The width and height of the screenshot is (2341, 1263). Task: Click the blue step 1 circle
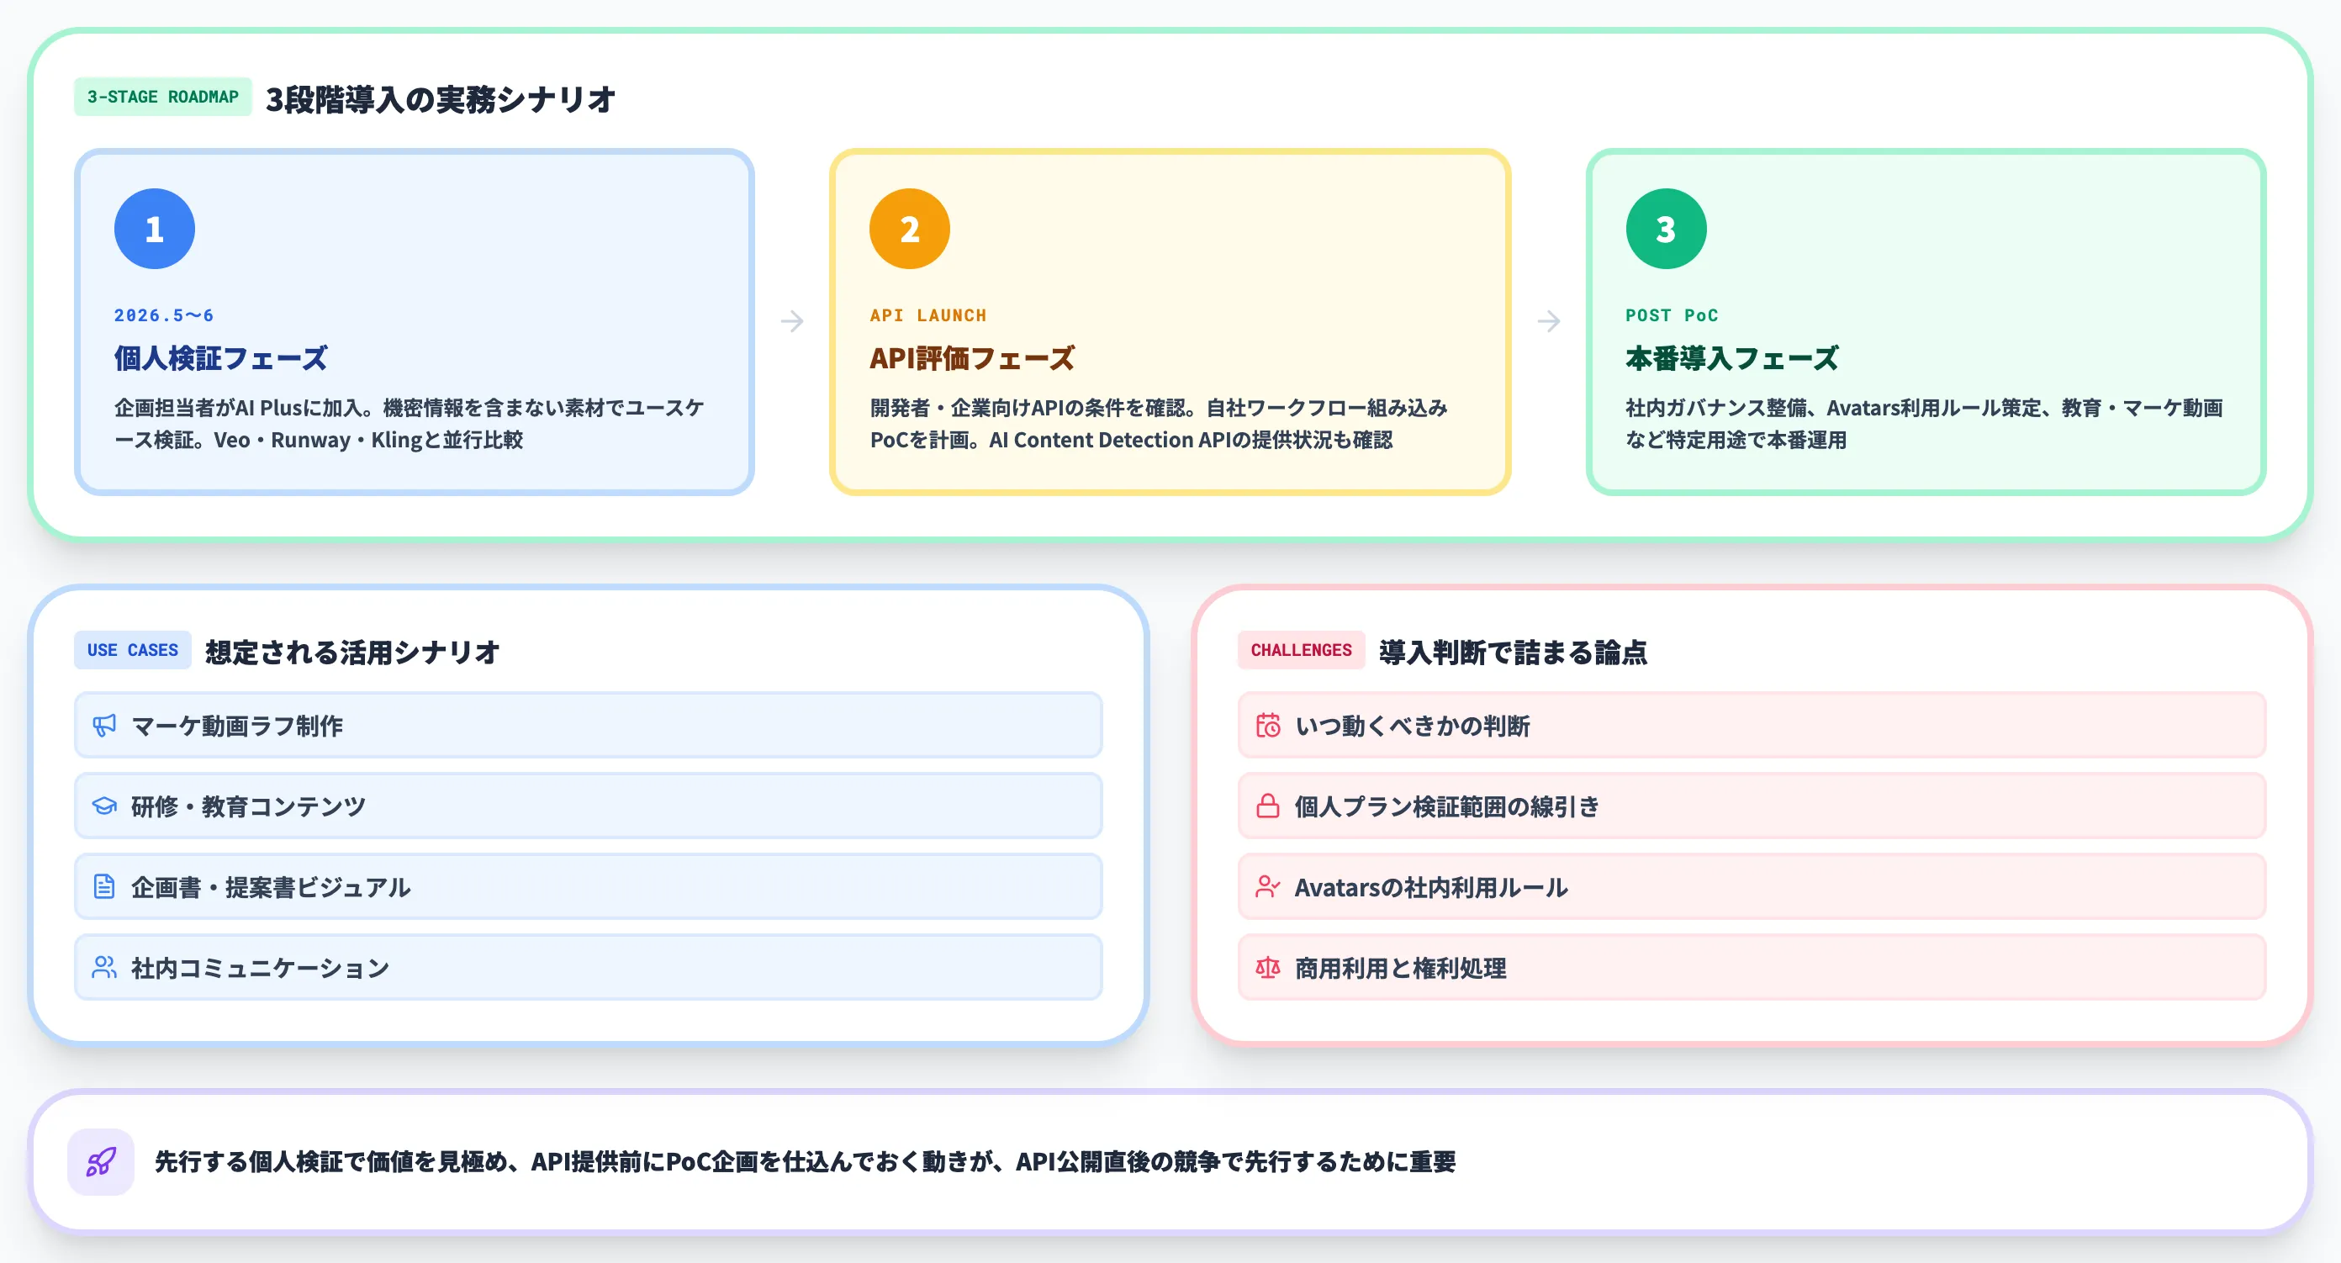coord(155,229)
